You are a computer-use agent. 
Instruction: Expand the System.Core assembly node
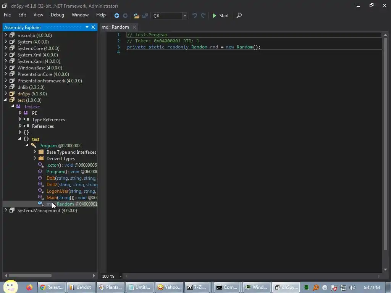[x=6, y=48]
